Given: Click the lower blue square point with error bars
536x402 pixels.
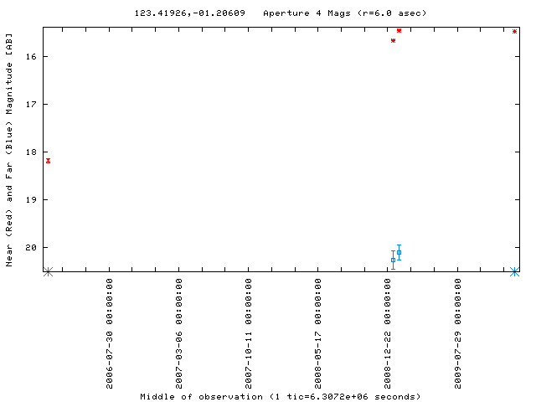Looking at the screenshot, I should click(x=393, y=260).
